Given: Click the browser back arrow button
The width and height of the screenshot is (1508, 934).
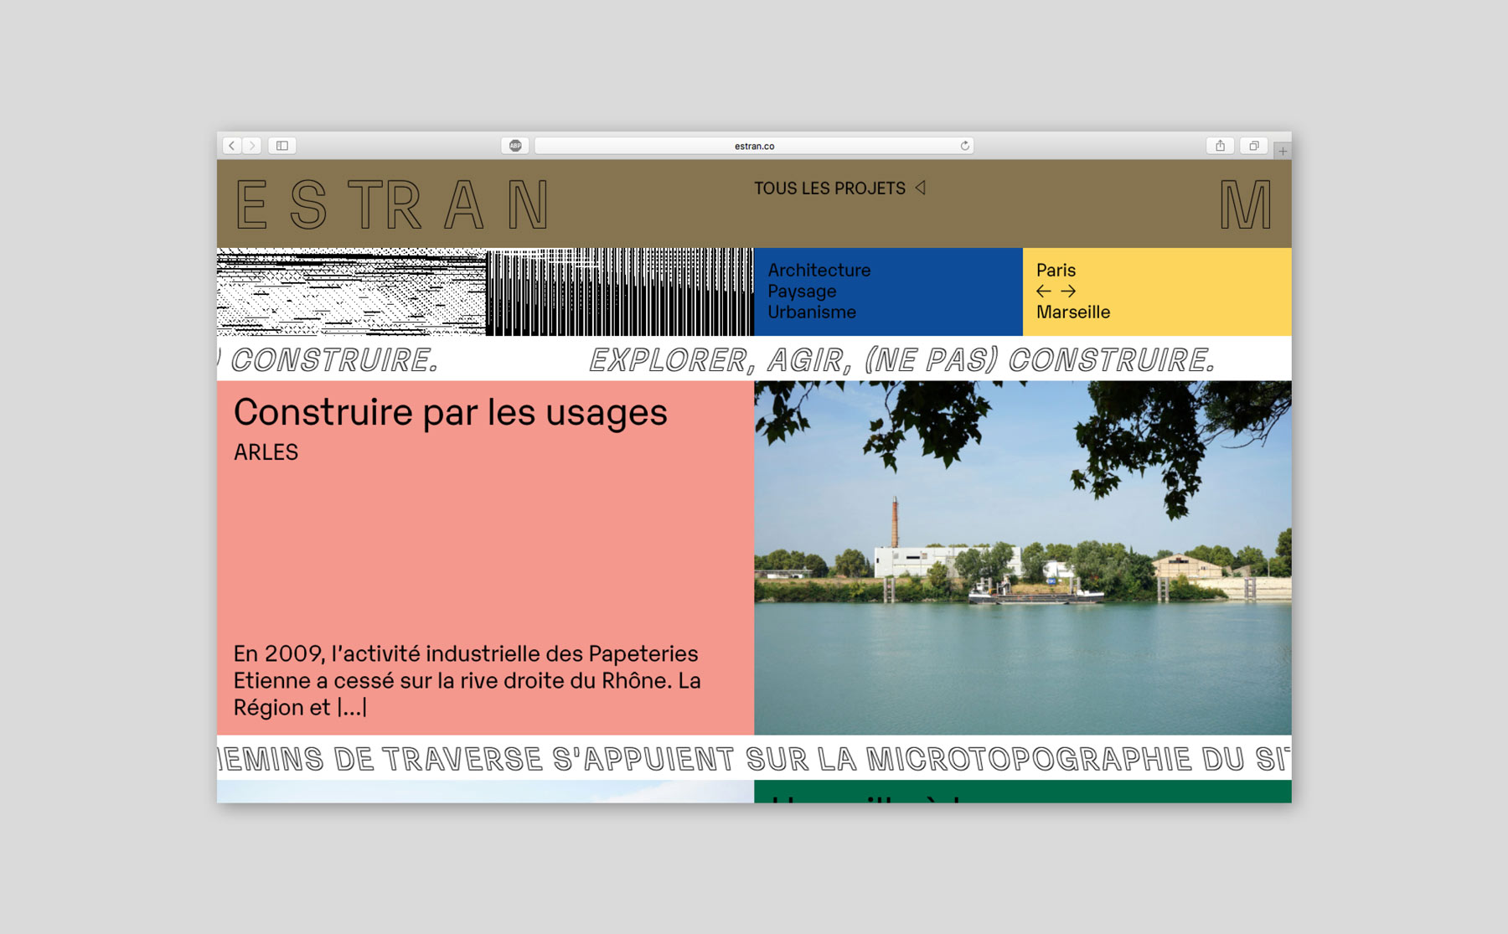Looking at the screenshot, I should (232, 146).
